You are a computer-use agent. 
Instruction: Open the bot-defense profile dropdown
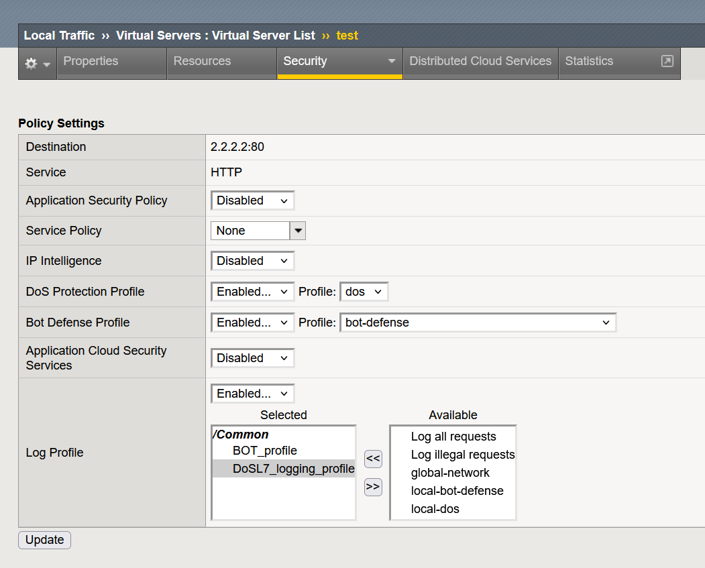coord(478,323)
